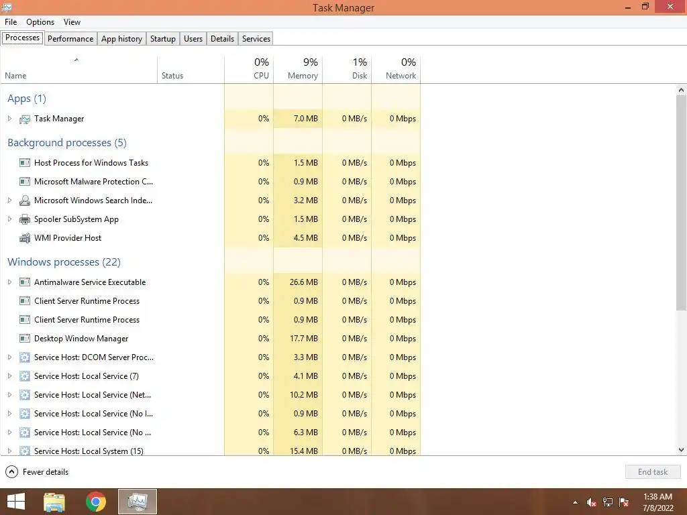Screen dimensions: 687x515
Task: Expand Microsoft Windows Search Indexer row
Action: point(9,201)
